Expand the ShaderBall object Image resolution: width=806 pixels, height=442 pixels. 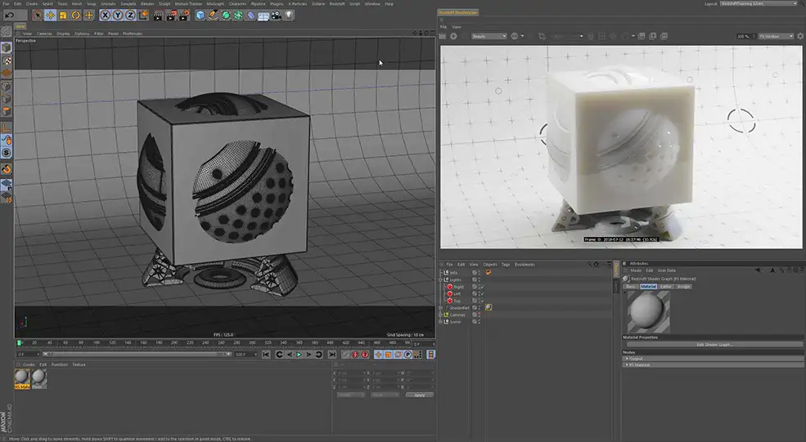(440, 307)
